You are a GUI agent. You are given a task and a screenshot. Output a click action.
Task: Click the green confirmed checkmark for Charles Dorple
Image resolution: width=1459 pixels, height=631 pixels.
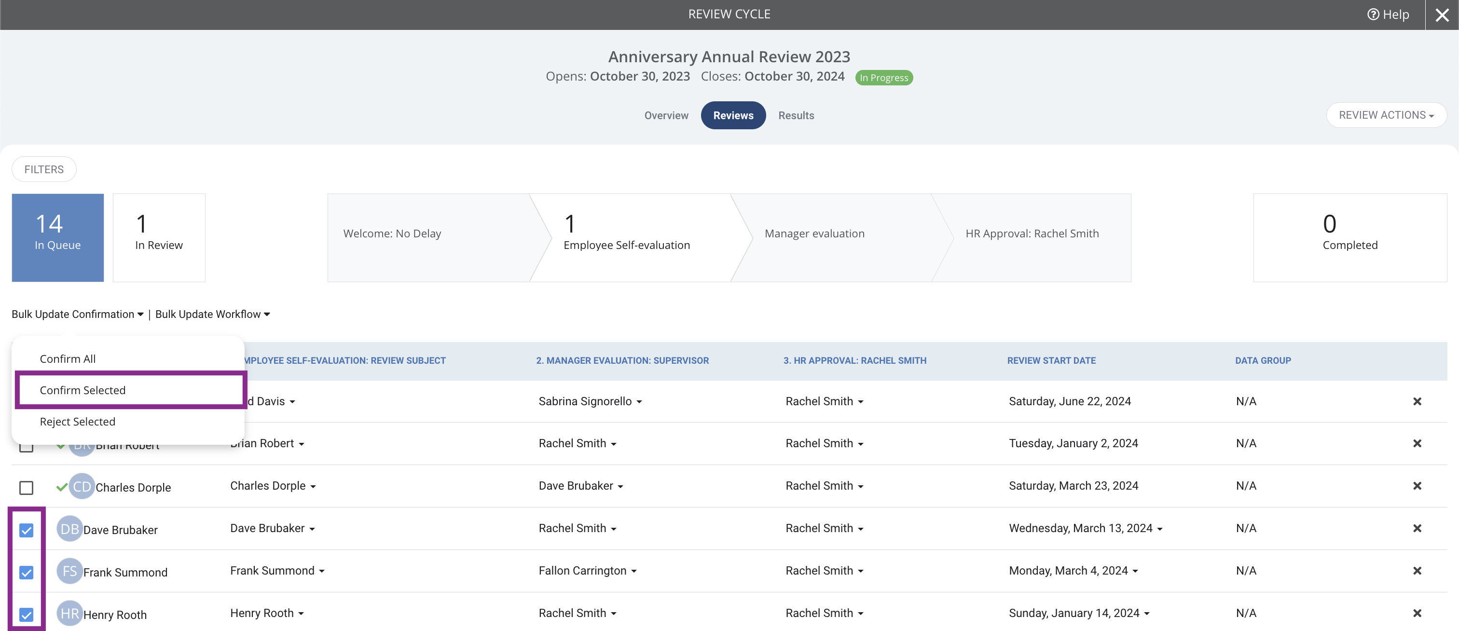[62, 487]
